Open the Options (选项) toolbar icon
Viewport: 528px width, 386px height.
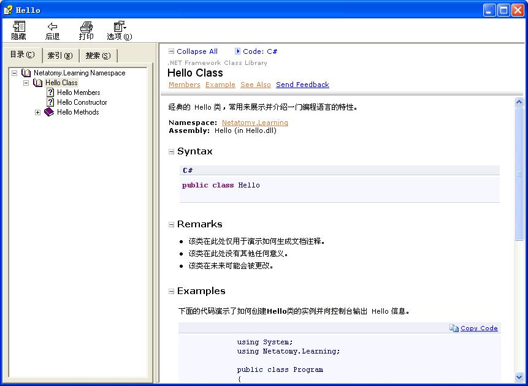pos(120,27)
